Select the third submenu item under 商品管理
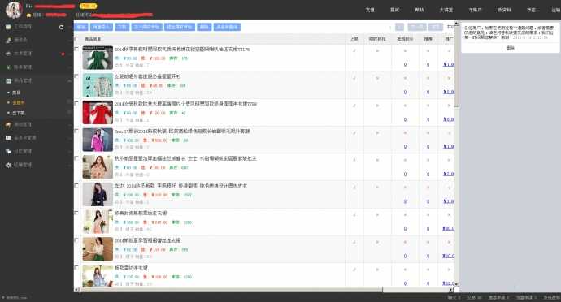Image resolution: width=561 pixels, height=302 pixels. click(18, 113)
